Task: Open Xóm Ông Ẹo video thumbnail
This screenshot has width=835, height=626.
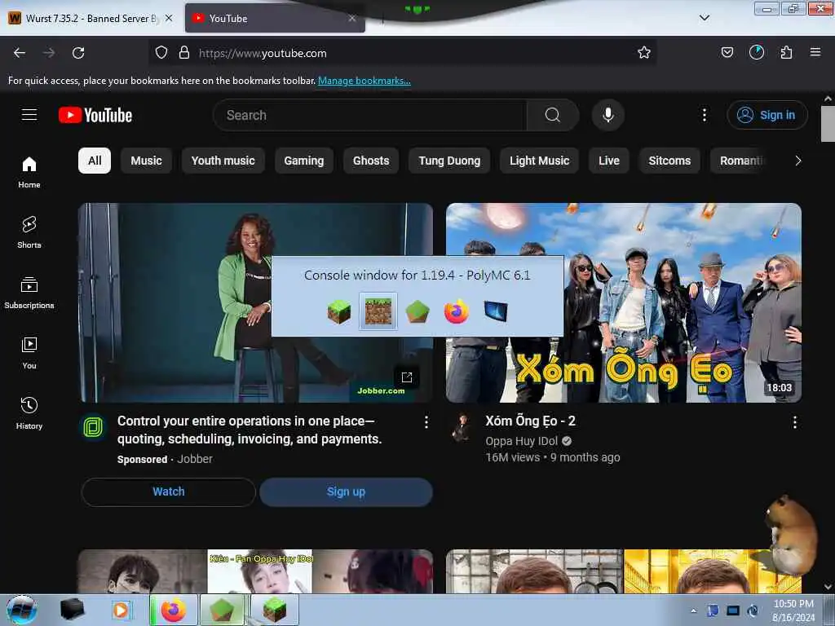Action: coord(624,302)
